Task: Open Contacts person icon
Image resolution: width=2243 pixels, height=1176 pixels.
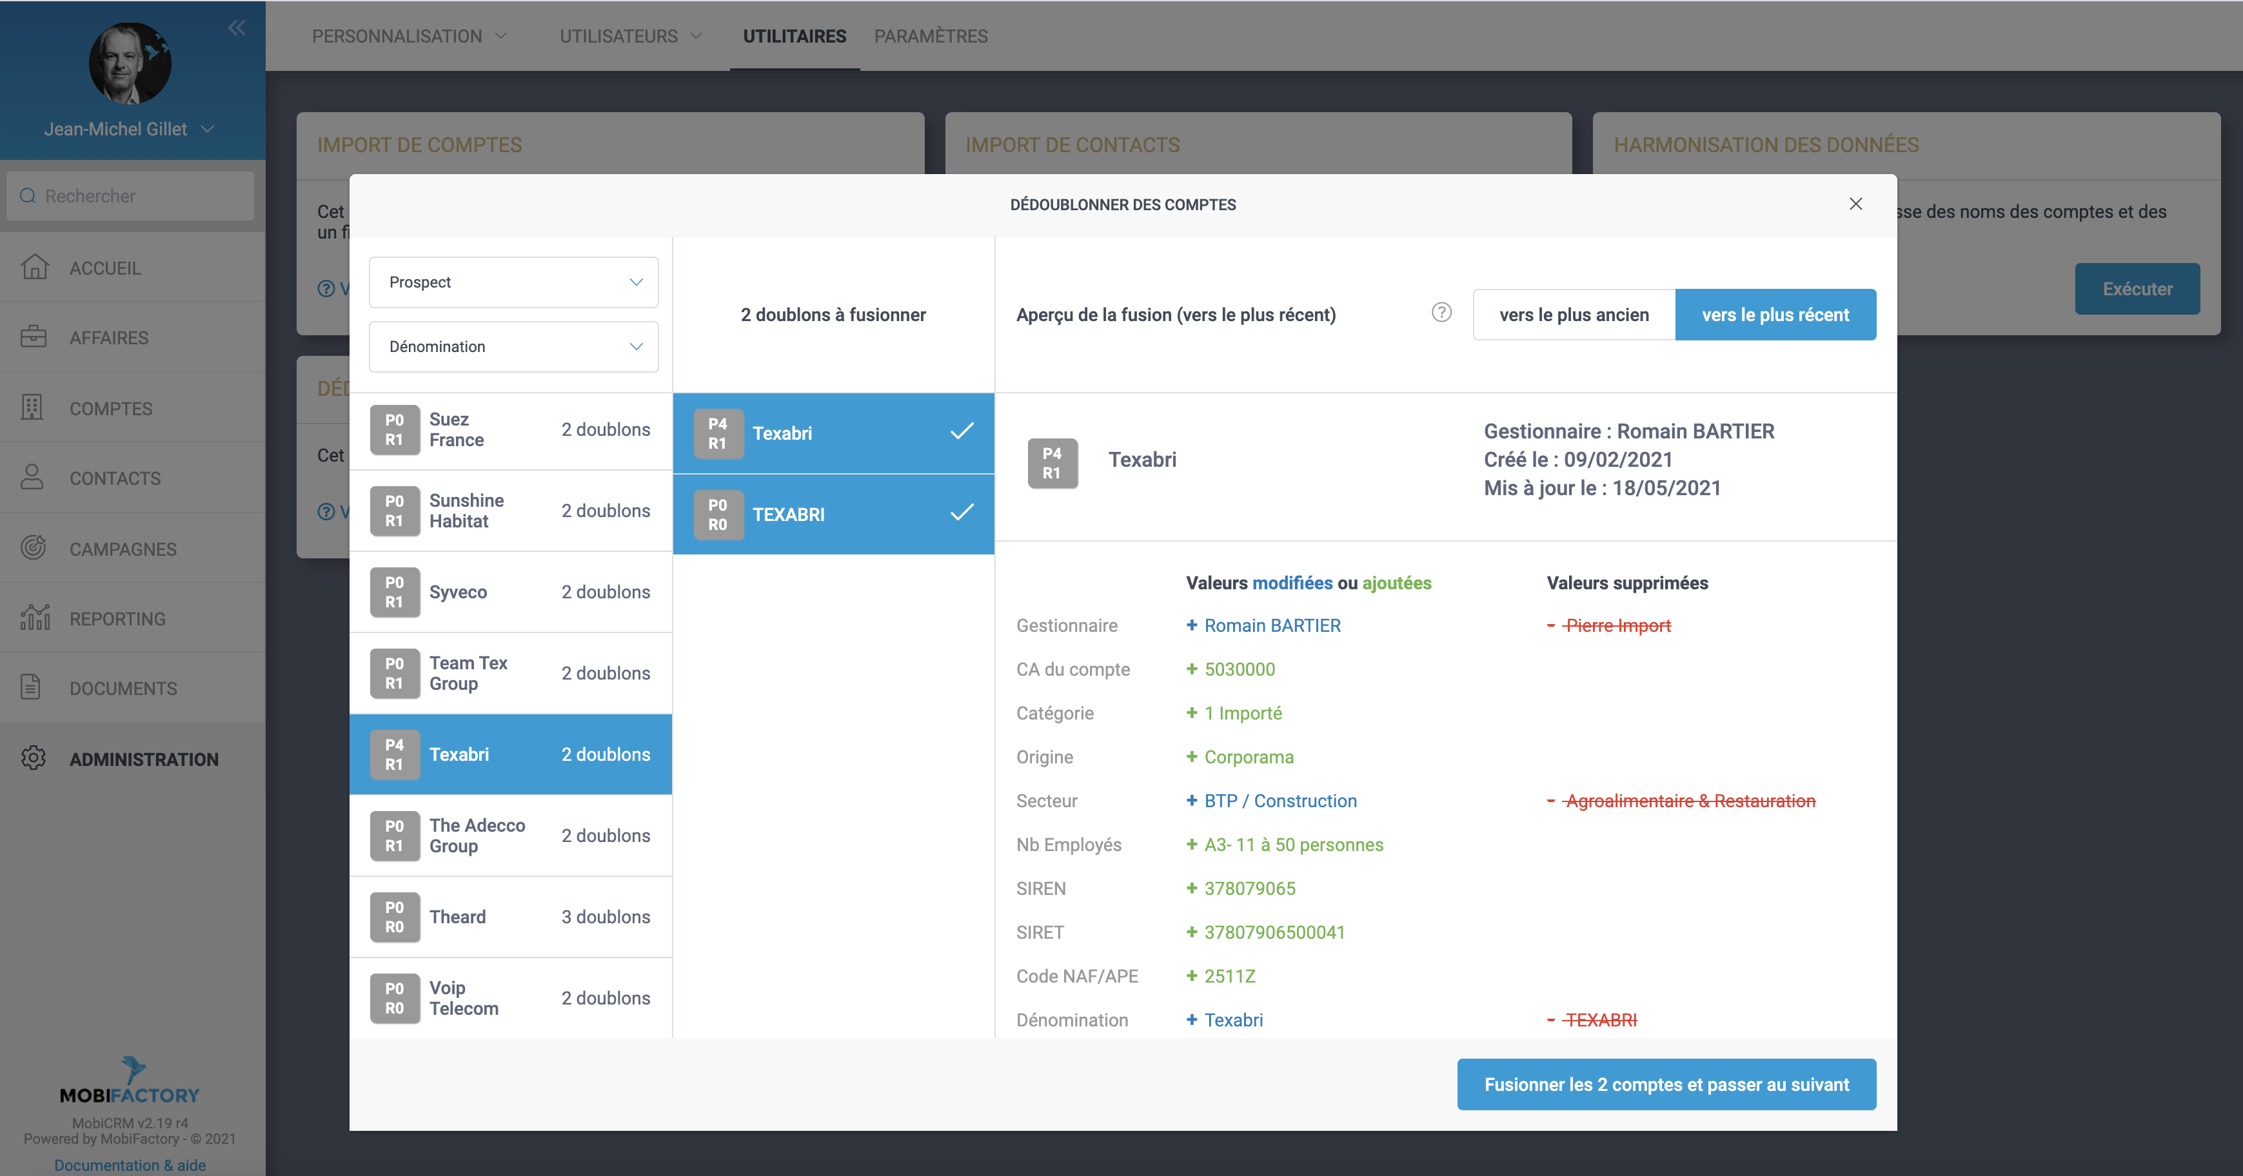Action: [x=32, y=477]
